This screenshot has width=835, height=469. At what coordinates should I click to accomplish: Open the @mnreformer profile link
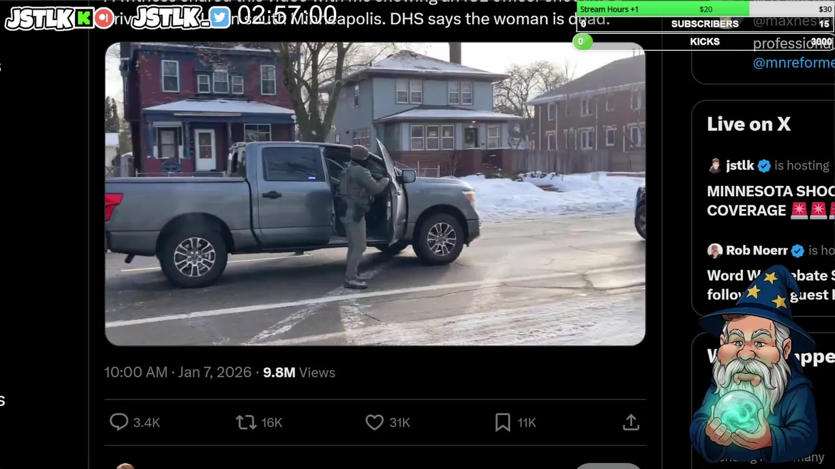[x=793, y=63]
